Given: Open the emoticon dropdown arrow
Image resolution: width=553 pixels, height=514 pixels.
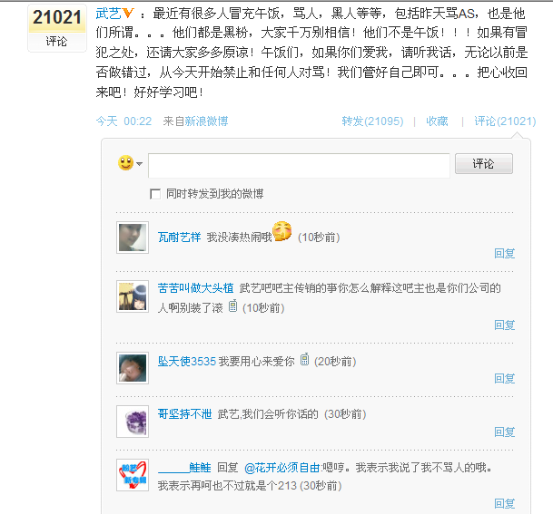Looking at the screenshot, I should [x=139, y=164].
